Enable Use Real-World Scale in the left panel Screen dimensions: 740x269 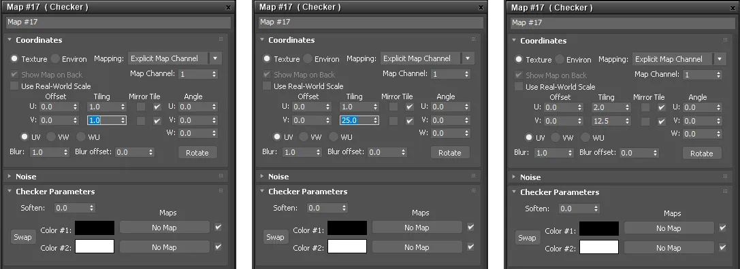pos(14,86)
